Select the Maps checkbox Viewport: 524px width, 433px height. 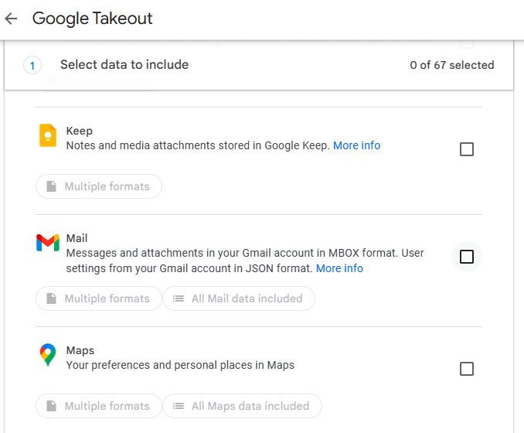click(467, 369)
